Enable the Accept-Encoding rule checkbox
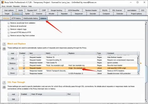The width and height of the screenshot is (148, 104). coord(24,60)
